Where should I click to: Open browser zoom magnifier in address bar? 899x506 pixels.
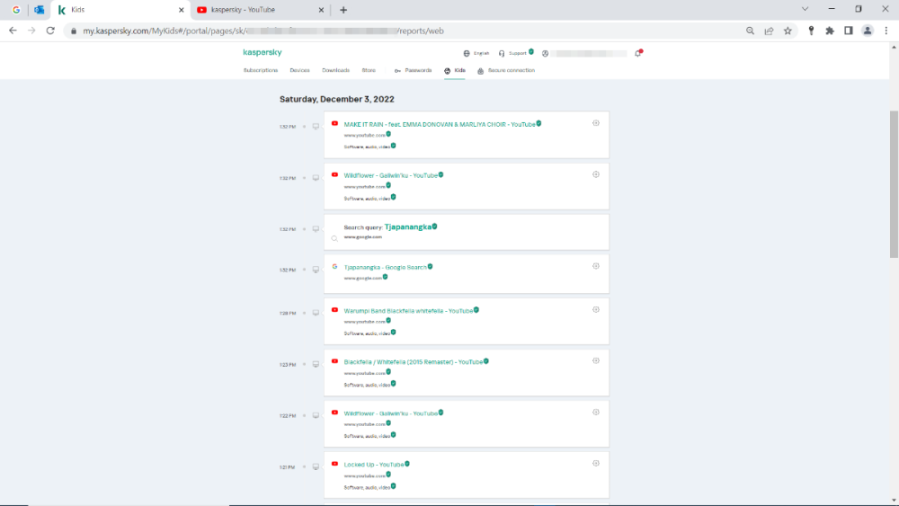[x=750, y=31]
